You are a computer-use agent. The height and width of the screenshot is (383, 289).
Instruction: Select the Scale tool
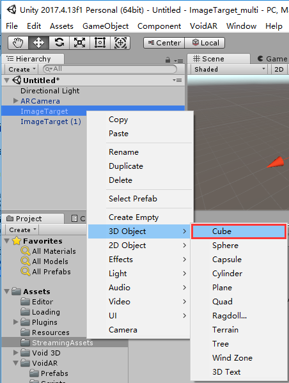(80, 43)
